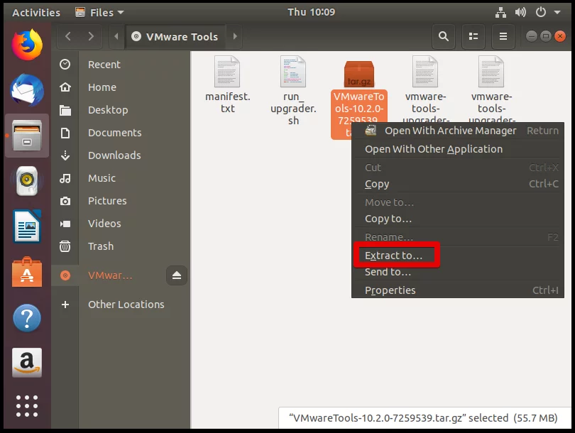Open Documents in the sidebar
This screenshot has width=575, height=433.
point(121,133)
